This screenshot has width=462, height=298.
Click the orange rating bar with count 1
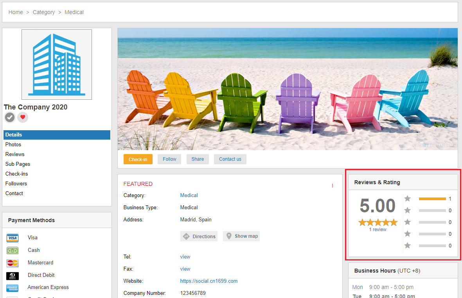(x=432, y=199)
